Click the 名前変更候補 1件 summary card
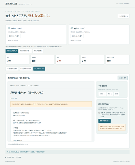This screenshot has width=135, height=165. click(x=117, y=60)
